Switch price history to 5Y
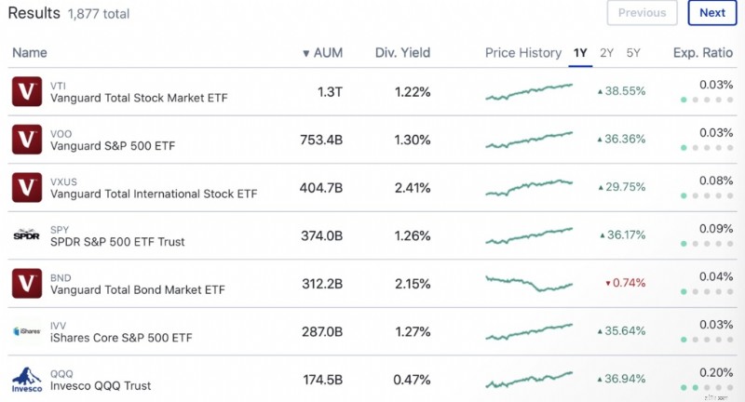The height and width of the screenshot is (402, 745). click(x=633, y=53)
